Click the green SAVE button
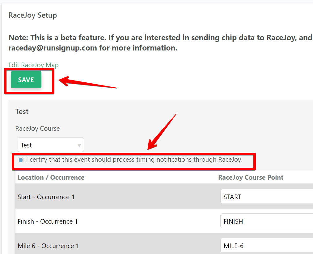Viewport: 313px width, 254px height. [26, 80]
